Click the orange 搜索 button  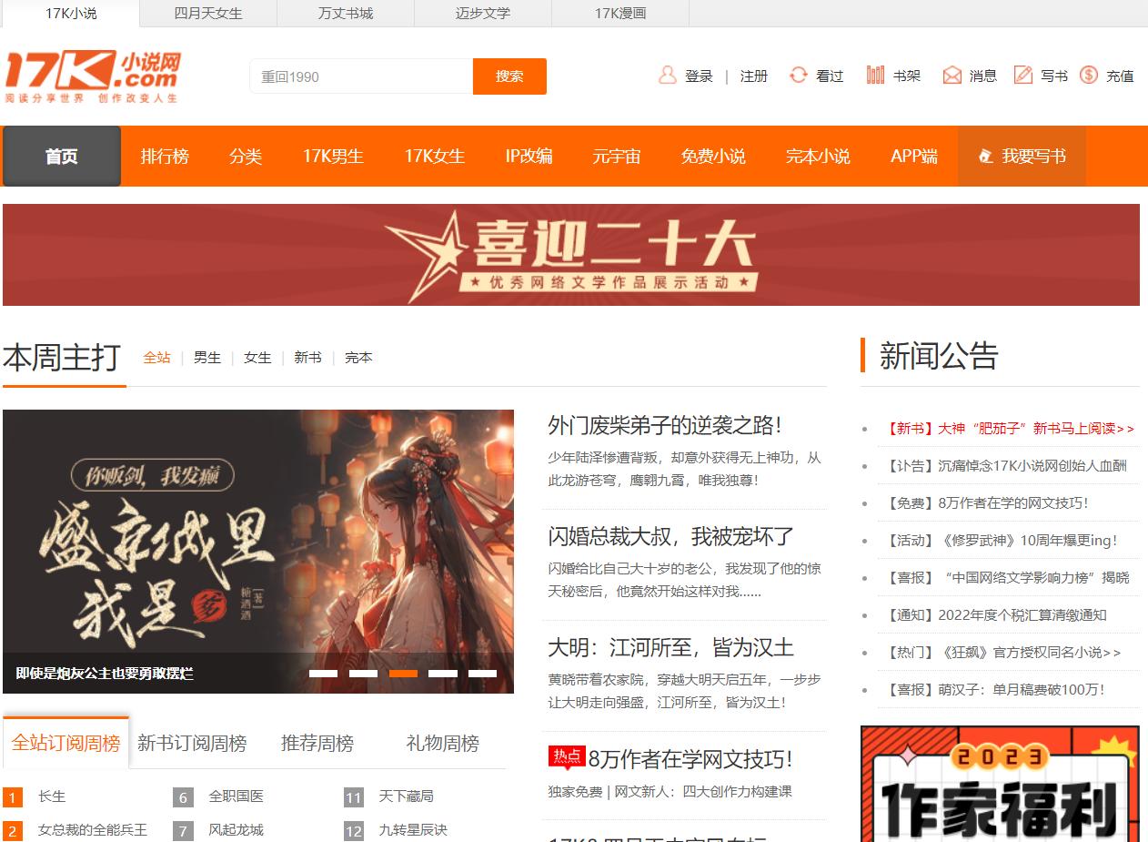[x=509, y=76]
